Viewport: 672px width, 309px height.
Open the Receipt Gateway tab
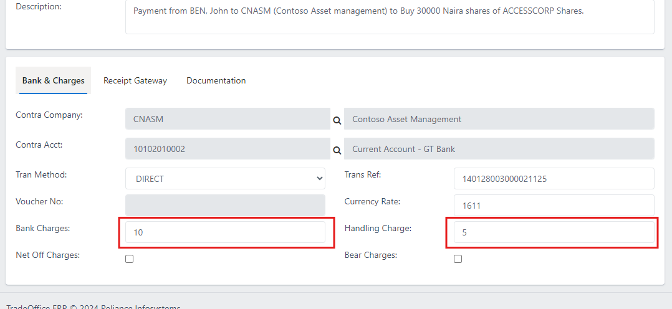click(x=135, y=80)
